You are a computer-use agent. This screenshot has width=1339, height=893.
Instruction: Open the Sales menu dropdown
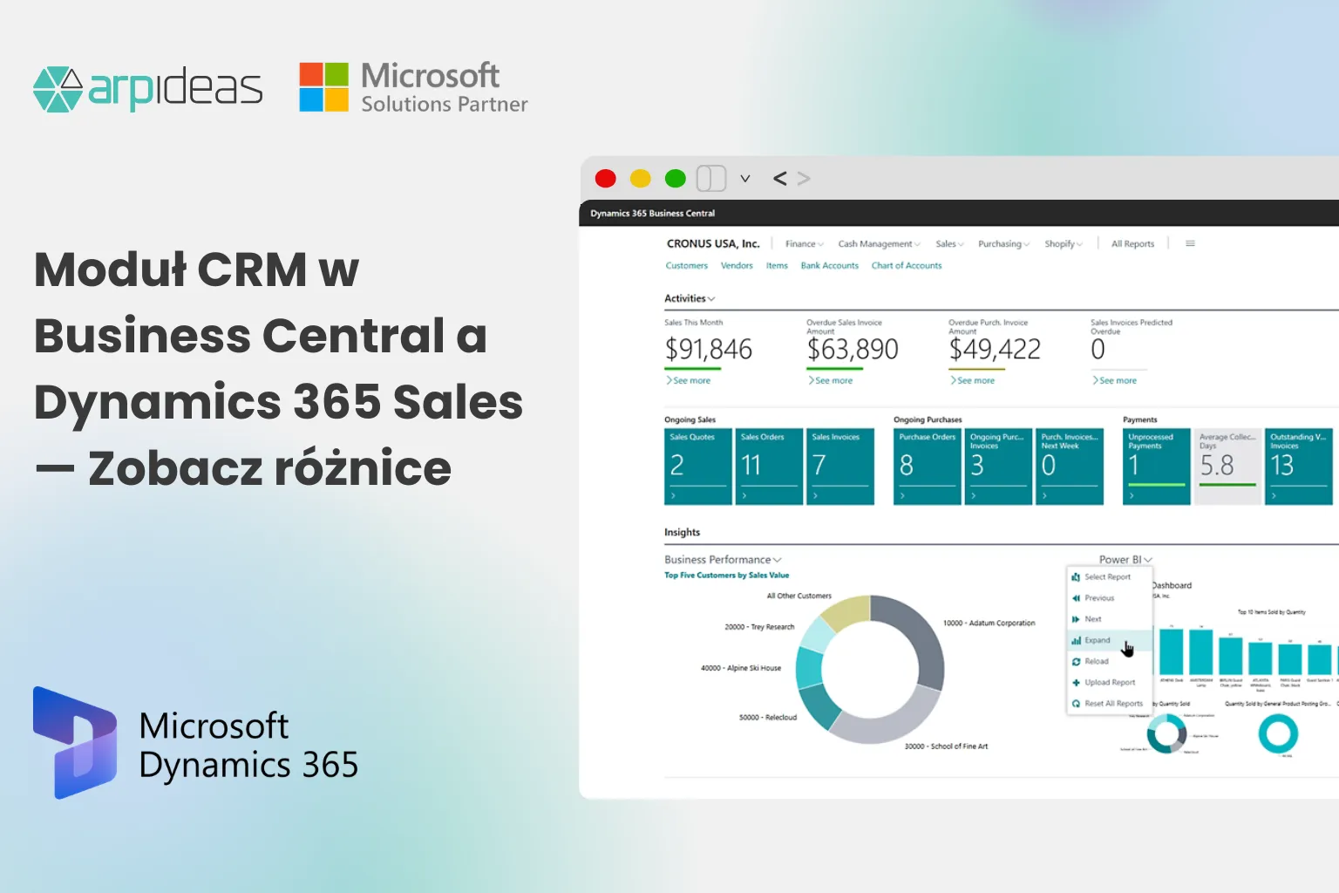pyautogui.click(x=949, y=244)
